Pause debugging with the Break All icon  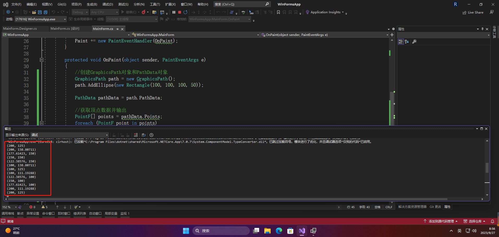tap(174, 12)
